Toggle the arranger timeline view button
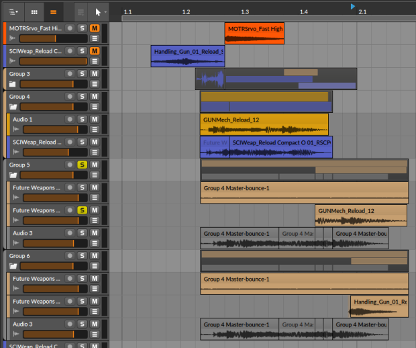 pyautogui.click(x=53, y=12)
